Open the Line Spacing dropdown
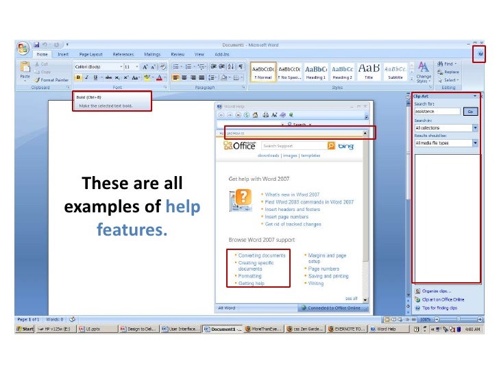The image size is (499, 374). pyautogui.click(x=212, y=77)
